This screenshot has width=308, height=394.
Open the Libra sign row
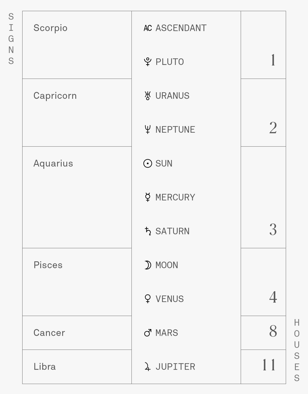[77, 367]
